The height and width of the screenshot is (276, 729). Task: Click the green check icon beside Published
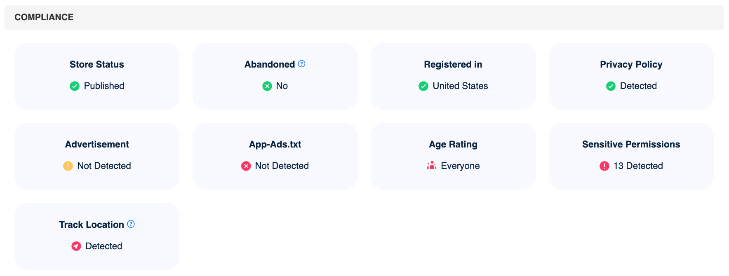point(75,86)
